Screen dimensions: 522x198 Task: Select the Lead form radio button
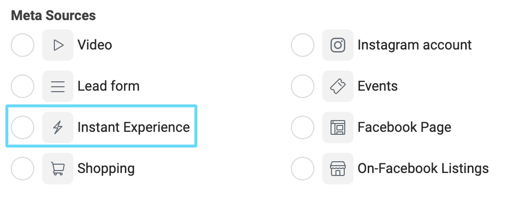(23, 86)
